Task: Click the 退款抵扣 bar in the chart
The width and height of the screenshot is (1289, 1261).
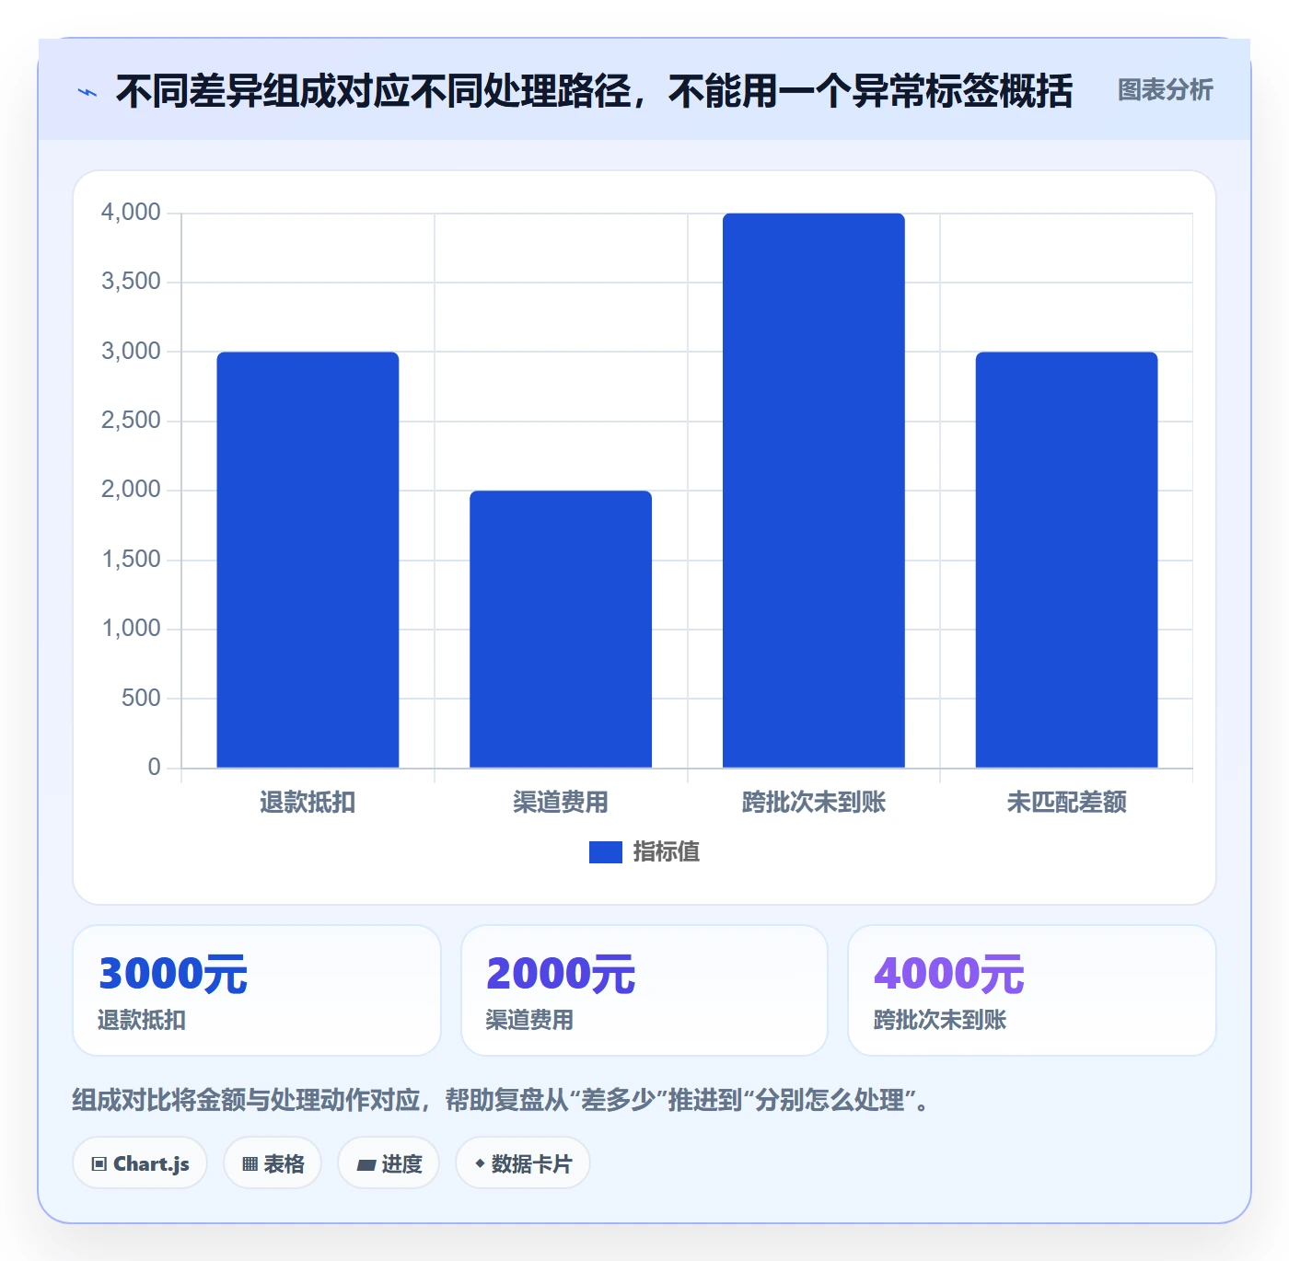Action: 308,560
